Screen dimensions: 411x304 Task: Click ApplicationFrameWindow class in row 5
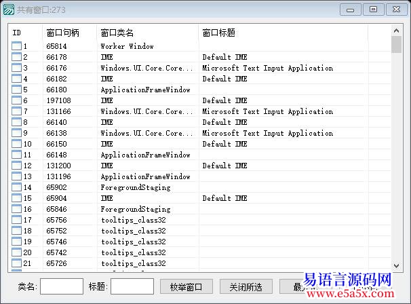[145, 90]
